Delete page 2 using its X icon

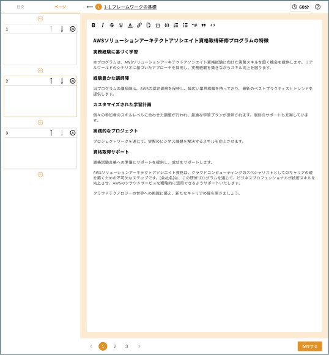click(x=73, y=81)
